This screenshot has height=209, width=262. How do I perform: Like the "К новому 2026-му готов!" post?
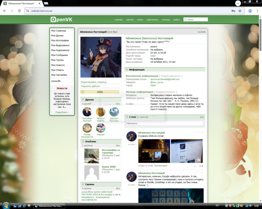tap(201, 166)
